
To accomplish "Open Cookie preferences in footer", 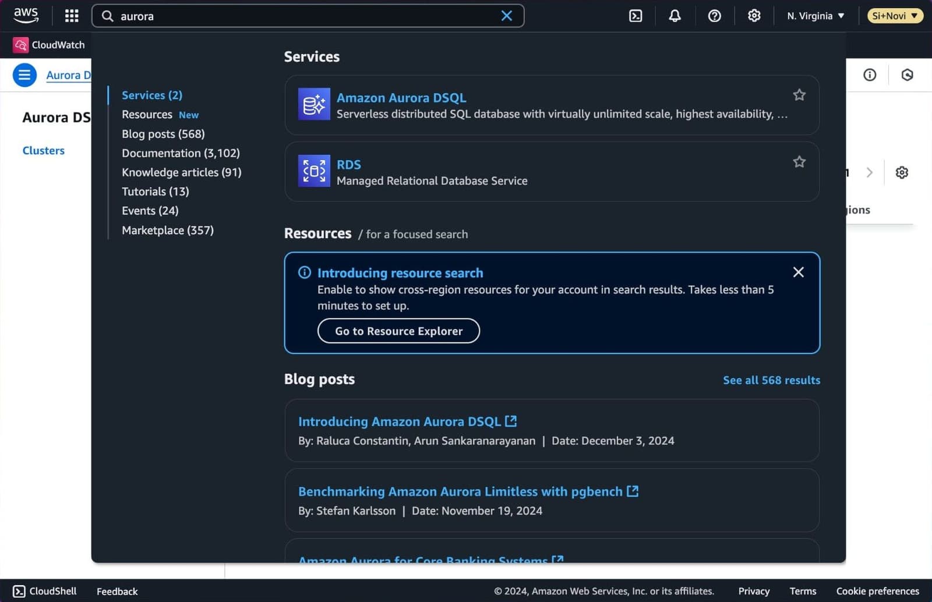I will (x=877, y=591).
